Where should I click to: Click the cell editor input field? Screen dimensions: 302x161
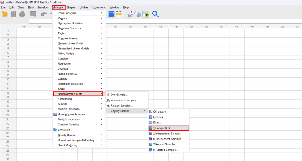pyautogui.click(x=41, y=21)
